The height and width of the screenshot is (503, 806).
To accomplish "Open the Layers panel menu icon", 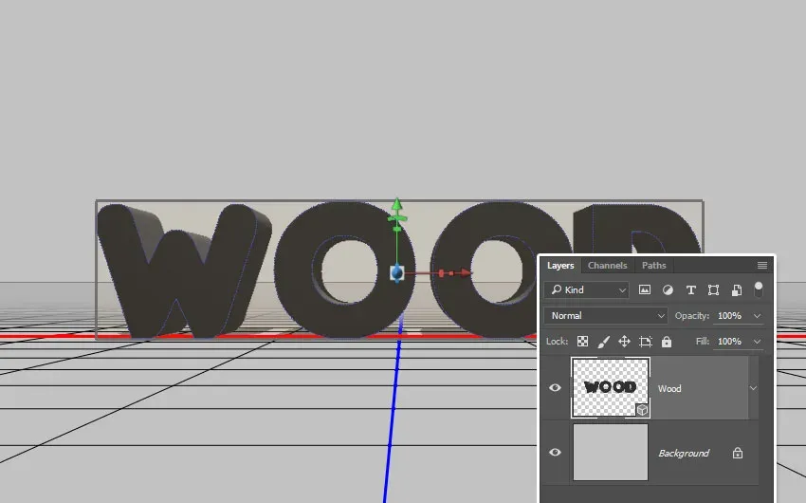I will [762, 266].
